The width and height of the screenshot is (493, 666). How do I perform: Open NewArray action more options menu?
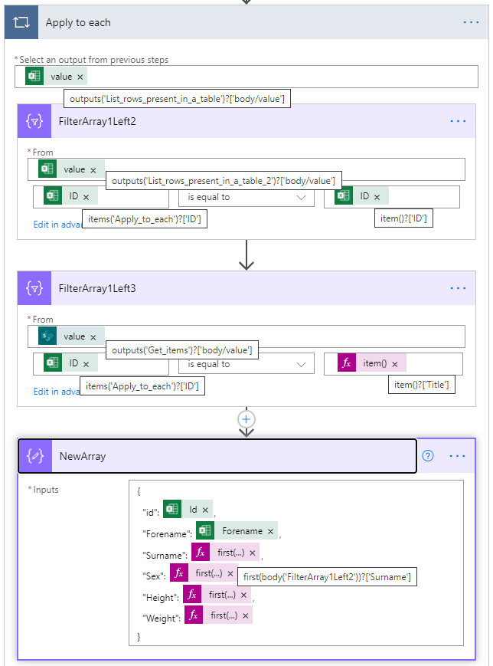[458, 456]
